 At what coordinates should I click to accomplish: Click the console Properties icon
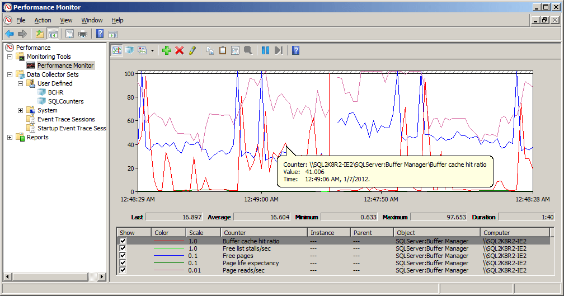tap(69, 34)
